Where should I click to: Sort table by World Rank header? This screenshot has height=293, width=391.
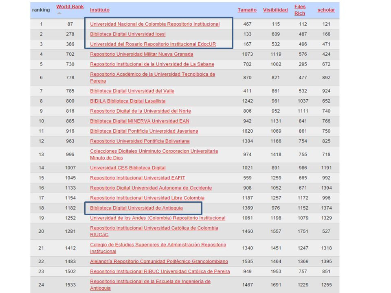[x=70, y=7]
